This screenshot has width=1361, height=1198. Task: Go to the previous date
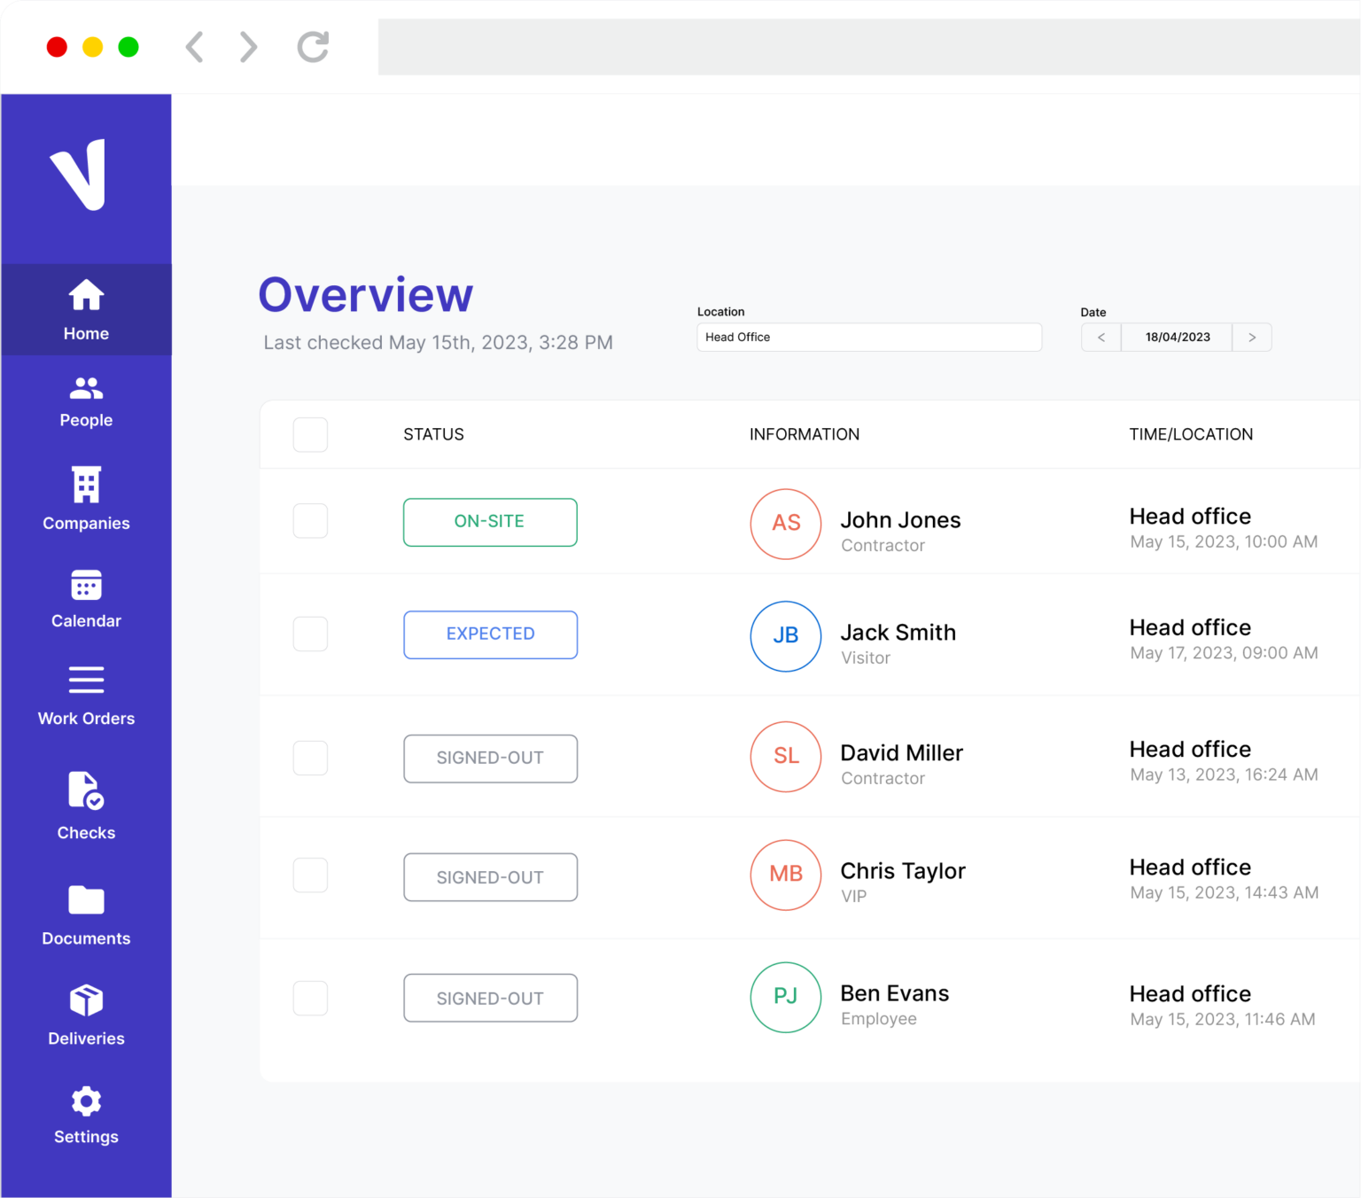coord(1100,337)
